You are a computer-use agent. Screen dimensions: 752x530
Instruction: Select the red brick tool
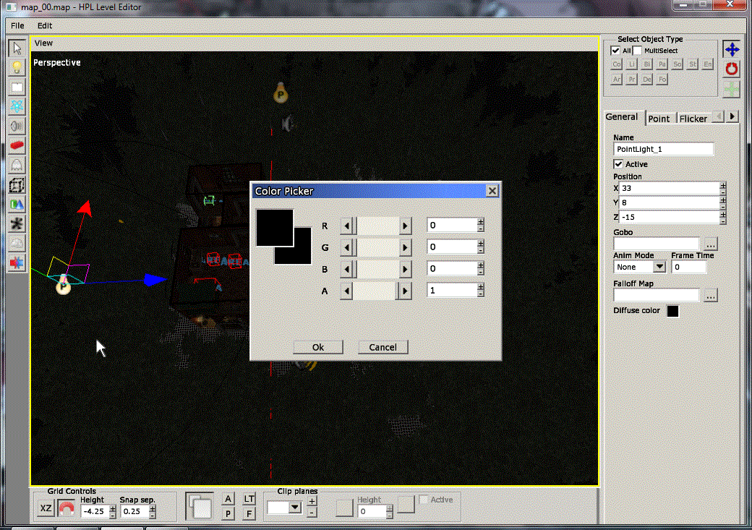(17, 145)
